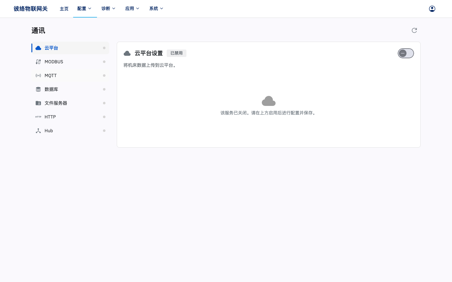
Task: Click the status dot on the MODBUS row
Action: coord(104,62)
